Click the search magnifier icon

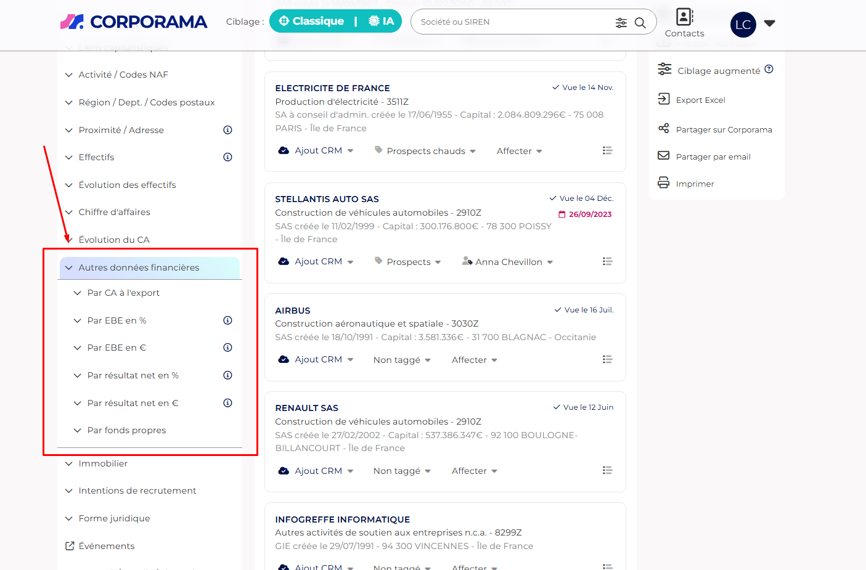[x=640, y=23]
